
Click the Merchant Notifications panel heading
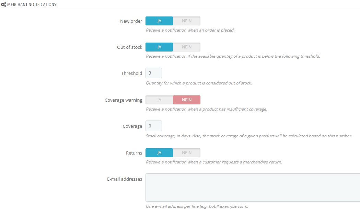[x=32, y=4]
